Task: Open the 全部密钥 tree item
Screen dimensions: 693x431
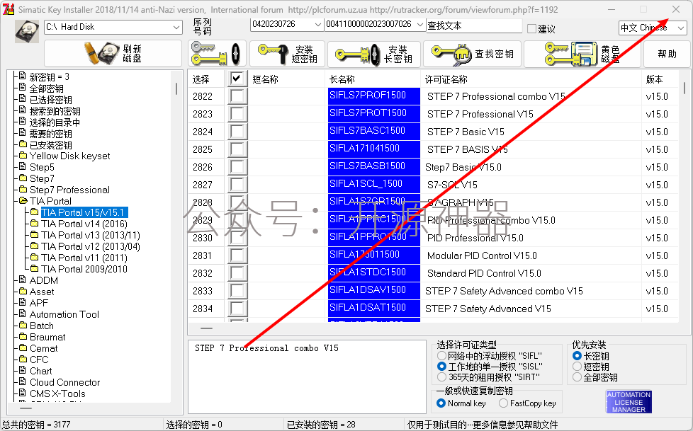Action: (46, 88)
